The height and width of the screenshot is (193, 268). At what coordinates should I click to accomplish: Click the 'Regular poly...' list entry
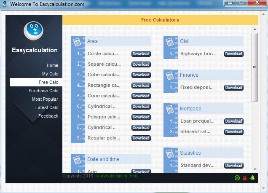(104, 138)
